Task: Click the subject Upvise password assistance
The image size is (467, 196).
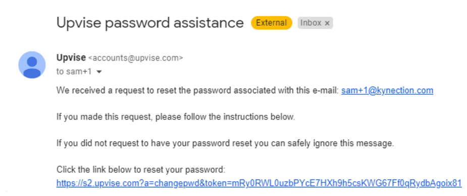Action: point(150,23)
